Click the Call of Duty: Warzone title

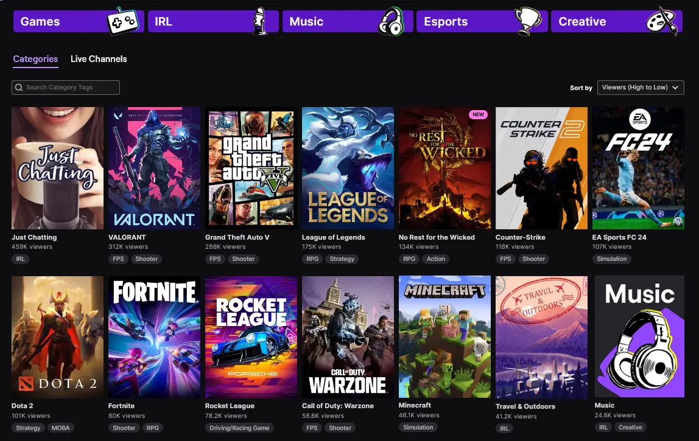(339, 405)
